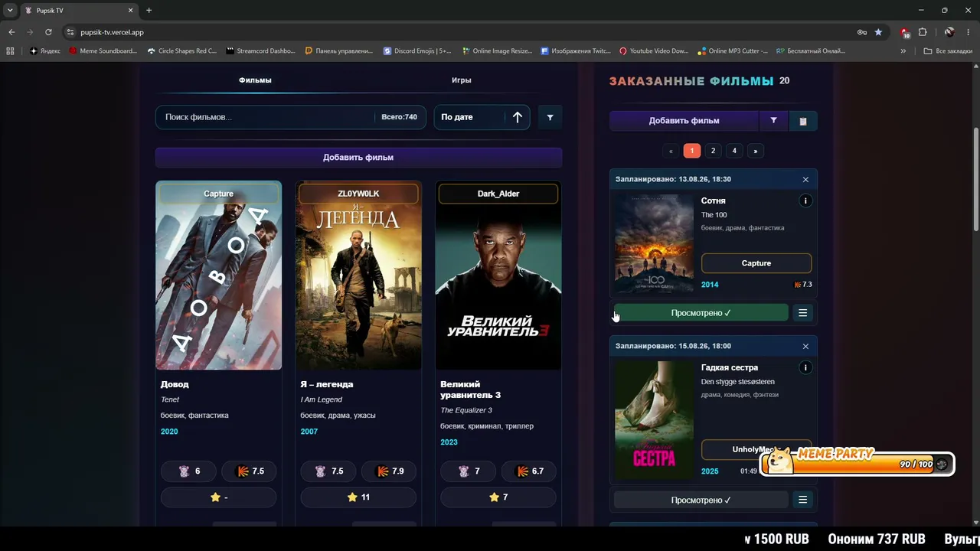Toggle the bookmark star for this page
The width and height of the screenshot is (980, 551).
click(x=878, y=32)
